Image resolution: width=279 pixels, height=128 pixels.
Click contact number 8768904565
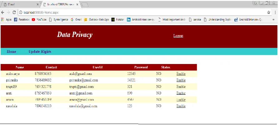43,74
